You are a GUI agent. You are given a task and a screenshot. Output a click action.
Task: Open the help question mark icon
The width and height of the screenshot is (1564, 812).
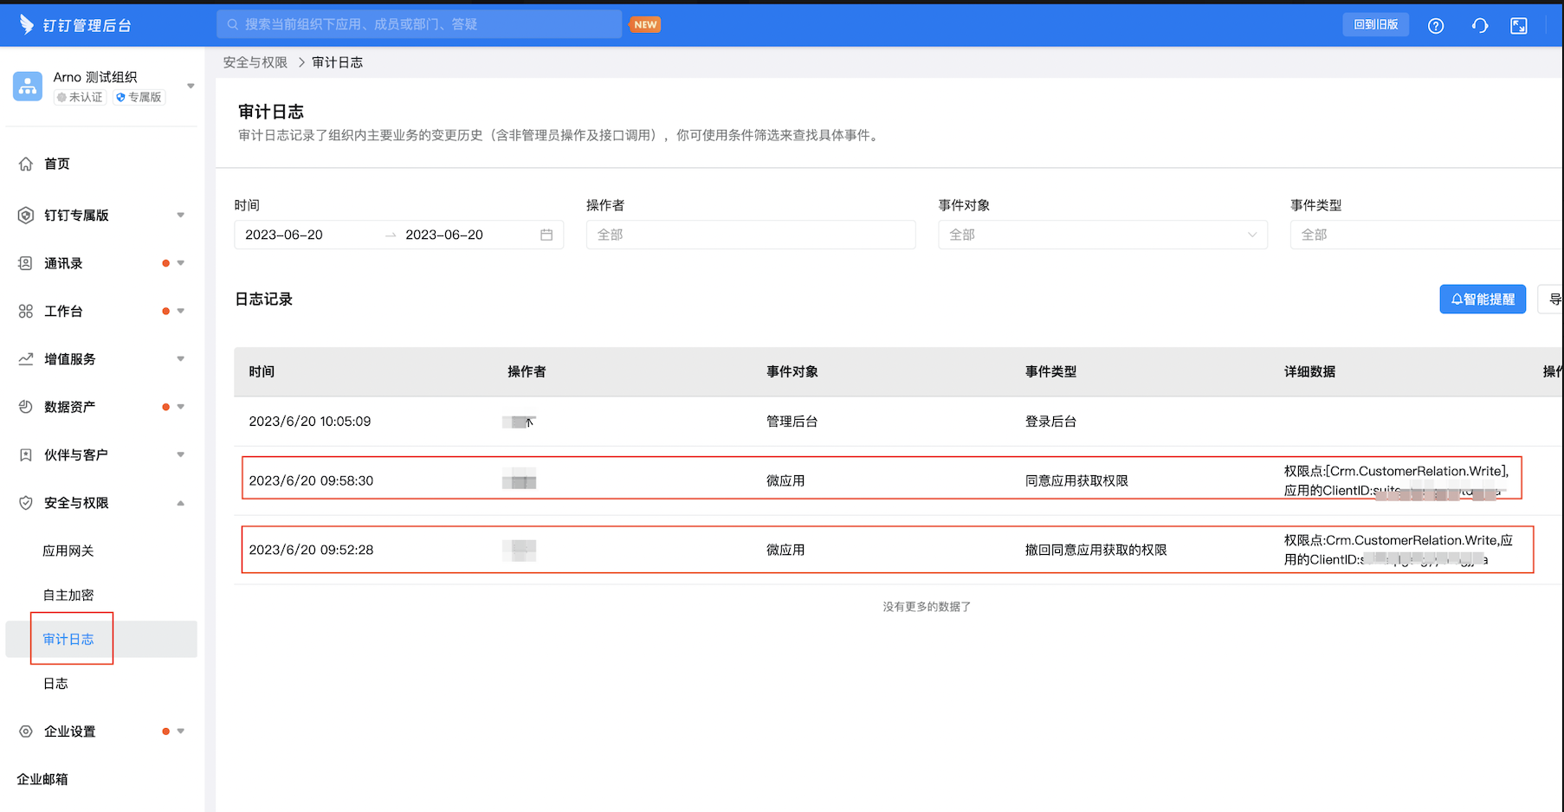click(1436, 25)
